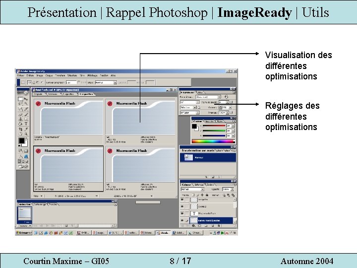Open the Tranches menu

click(60, 75)
